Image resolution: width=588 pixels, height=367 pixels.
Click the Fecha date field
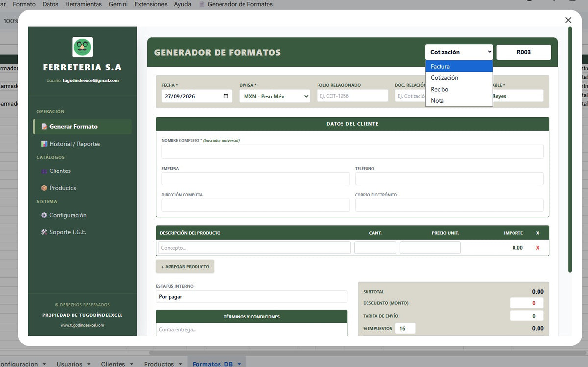(x=197, y=96)
